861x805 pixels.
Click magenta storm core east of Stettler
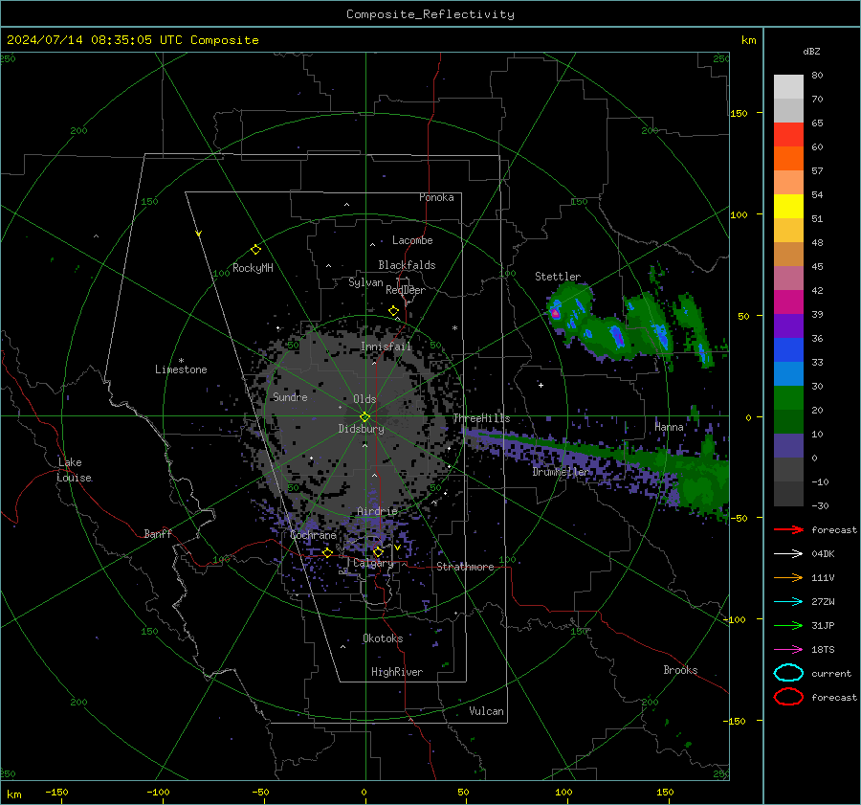(x=555, y=313)
